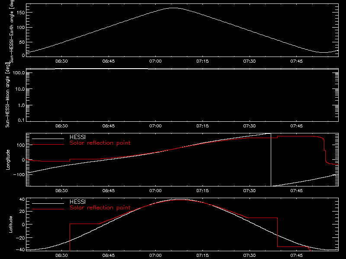346x259 pixels.
Task: Click the Sun-HESSI-Earth angle [deg] axis title
Action: tap(12, 32)
